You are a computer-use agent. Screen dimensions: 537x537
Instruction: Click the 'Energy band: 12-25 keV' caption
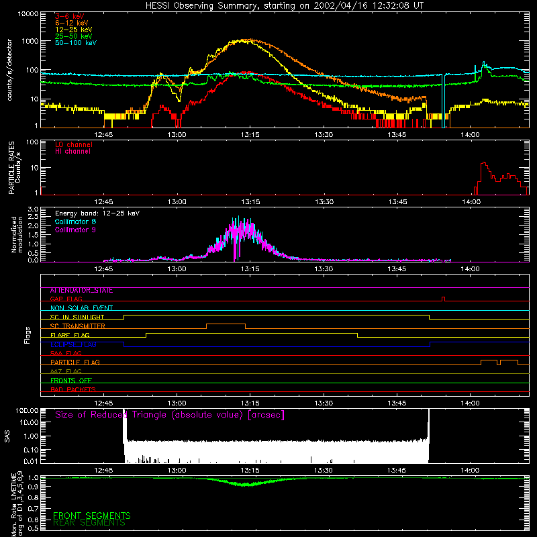pos(97,213)
